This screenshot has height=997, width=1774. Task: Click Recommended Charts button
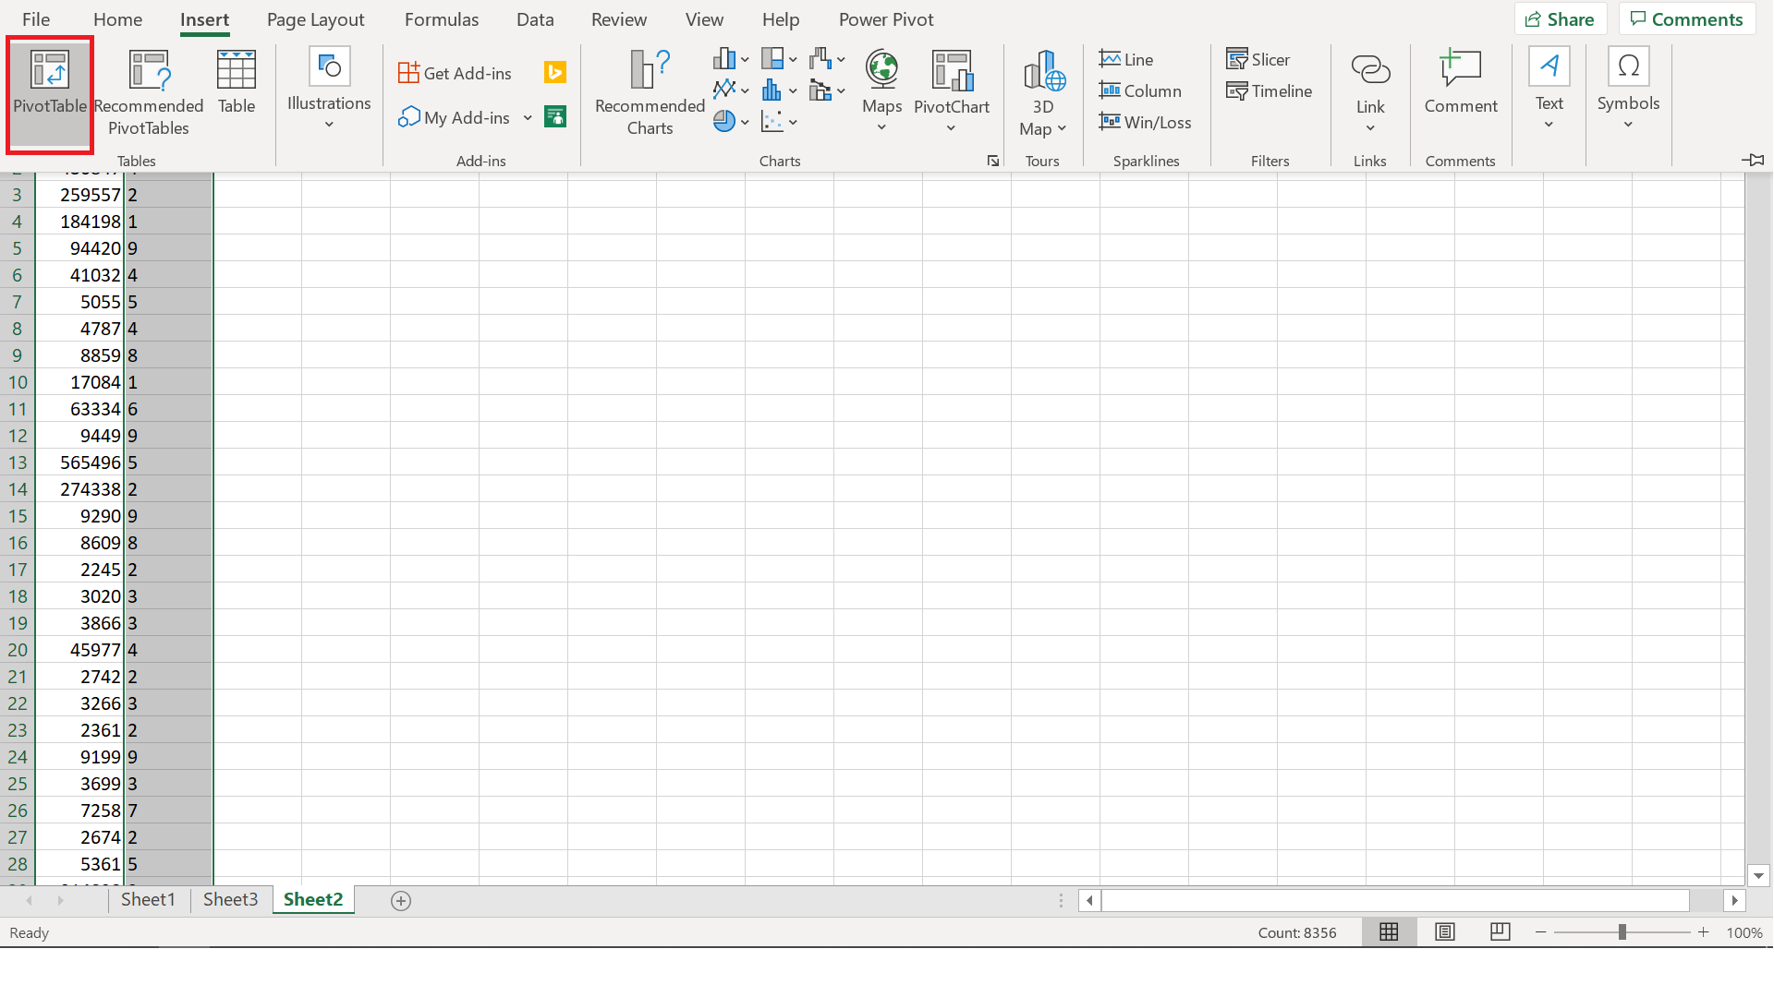point(650,91)
